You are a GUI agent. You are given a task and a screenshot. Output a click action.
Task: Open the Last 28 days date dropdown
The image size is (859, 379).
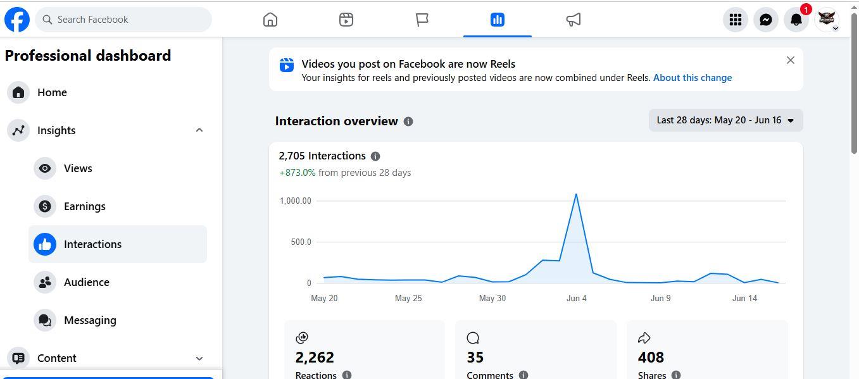pos(725,120)
